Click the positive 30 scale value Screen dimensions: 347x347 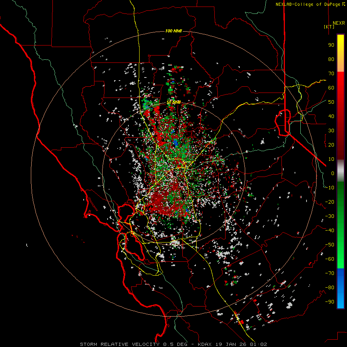click(x=331, y=131)
